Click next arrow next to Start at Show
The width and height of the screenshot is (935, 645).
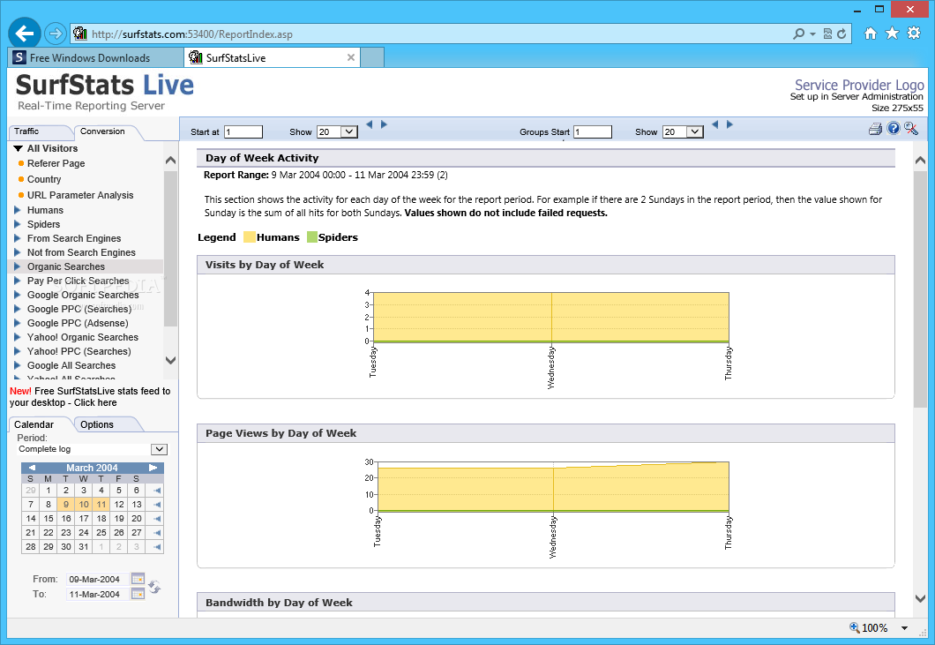coord(384,124)
